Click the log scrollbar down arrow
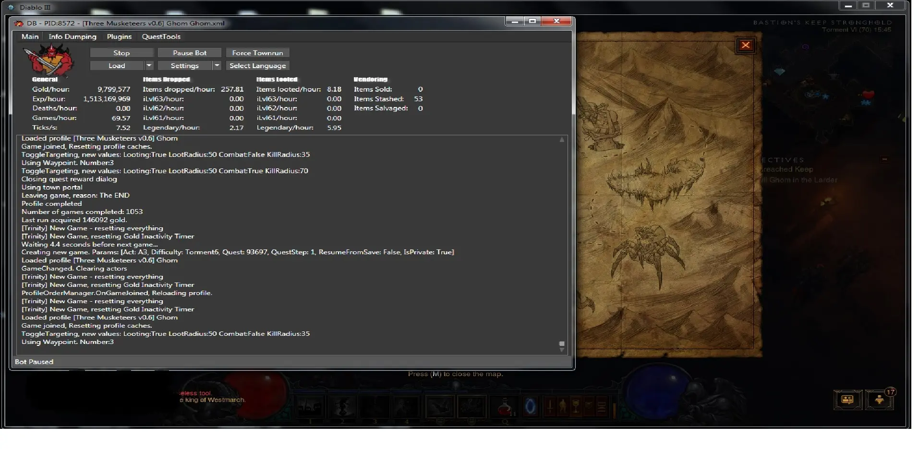The width and height of the screenshot is (919, 449). 562,350
